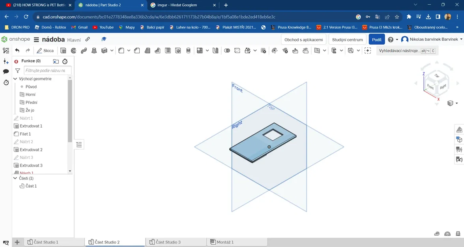Select the Rib tool icon
Viewport: 464px width, 247px height.
tap(157, 51)
